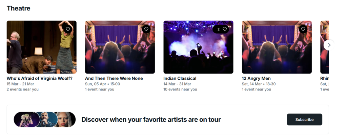Screen dimensions: 347x140
Task: Click the third artist avatar with white hair
Action: point(65,119)
